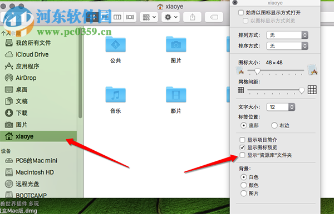
Task: Open 应用程序 in sidebar
Action: (38, 66)
